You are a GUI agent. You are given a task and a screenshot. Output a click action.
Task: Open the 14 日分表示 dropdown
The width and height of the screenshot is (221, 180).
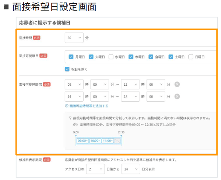131,169
